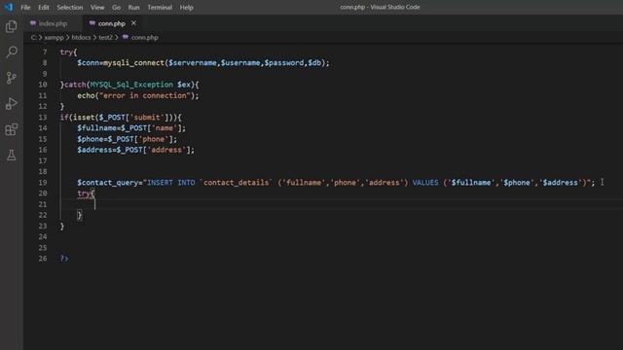Click on mysqli_connect in line 8
The width and height of the screenshot is (623, 350).
134,62
